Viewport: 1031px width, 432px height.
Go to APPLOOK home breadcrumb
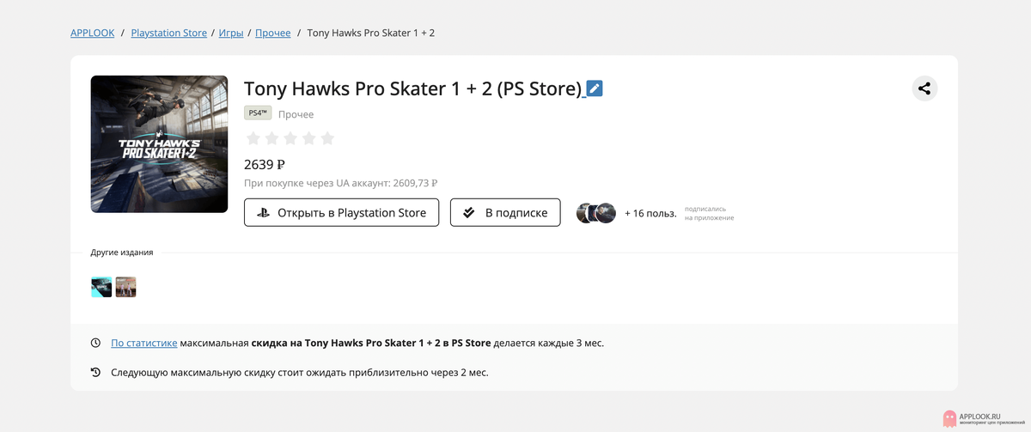point(92,33)
